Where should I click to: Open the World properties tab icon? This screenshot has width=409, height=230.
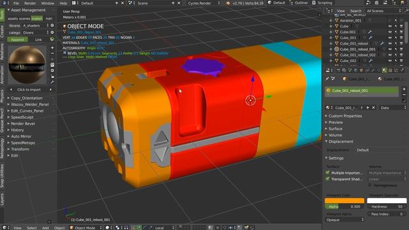(x=355, y=70)
